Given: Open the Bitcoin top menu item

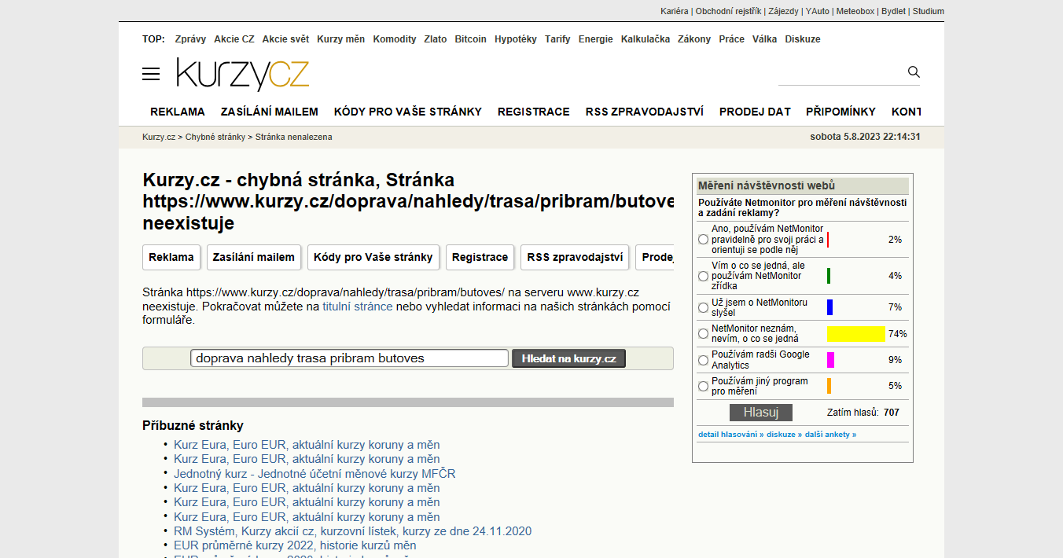Looking at the screenshot, I should 470,39.
